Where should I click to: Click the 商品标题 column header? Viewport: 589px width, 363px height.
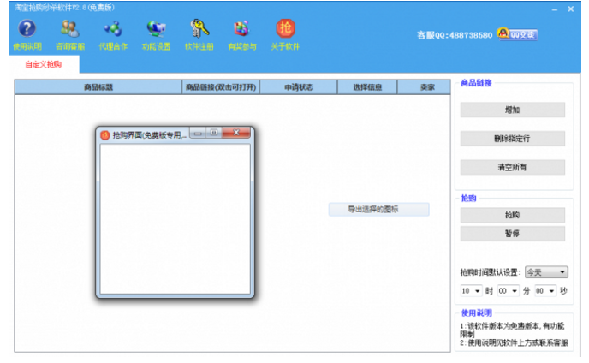coord(98,87)
